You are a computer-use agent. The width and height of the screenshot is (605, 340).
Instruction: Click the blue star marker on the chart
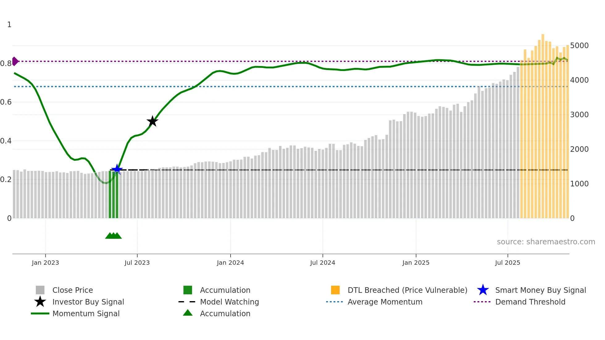tap(117, 169)
